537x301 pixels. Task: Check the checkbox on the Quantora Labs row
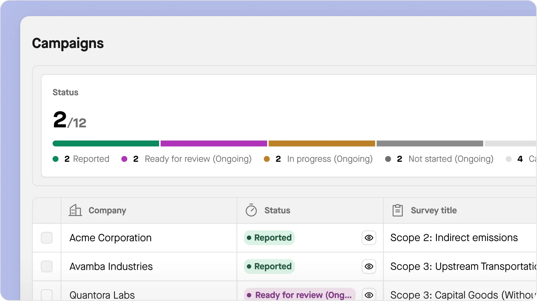coord(47,295)
